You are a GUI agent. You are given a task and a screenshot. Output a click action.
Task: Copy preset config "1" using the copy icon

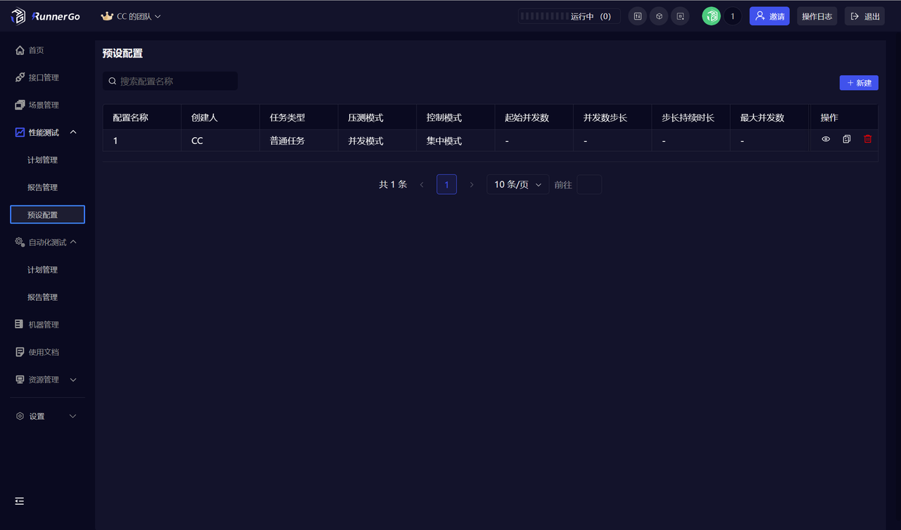point(847,139)
